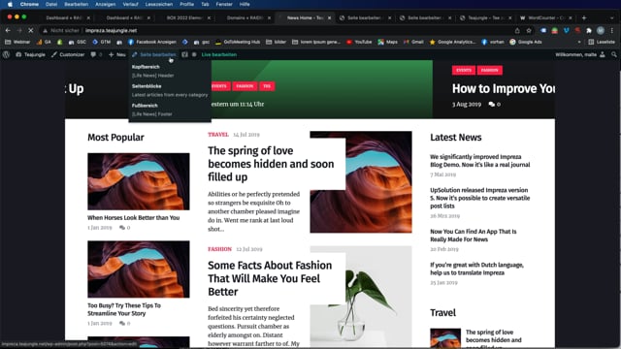Viewport: 621px width, 349px height.
Task: Open the Google Analytics bookmark
Action: 453,42
